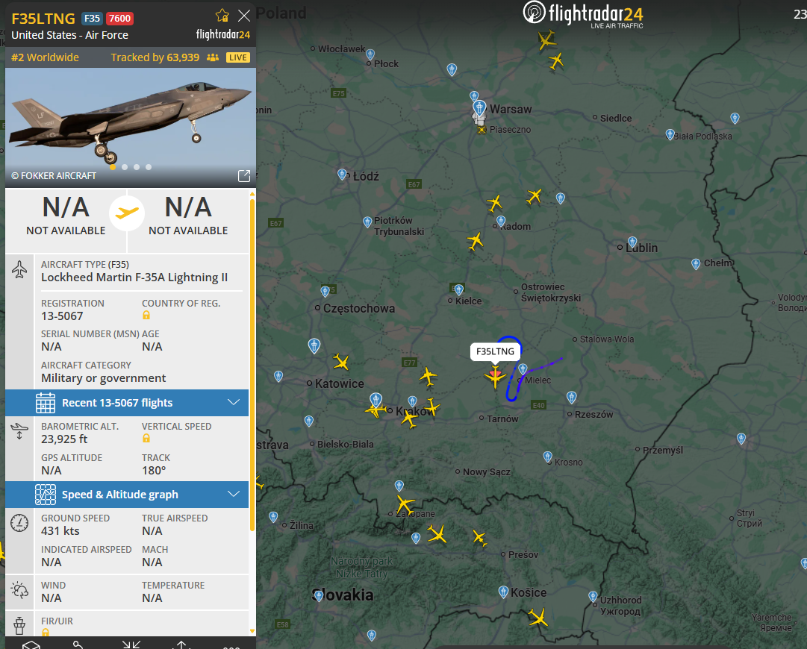The image size is (807, 649).
Task: Show fourth aircraft photo via carousel dot
Action: click(x=149, y=167)
